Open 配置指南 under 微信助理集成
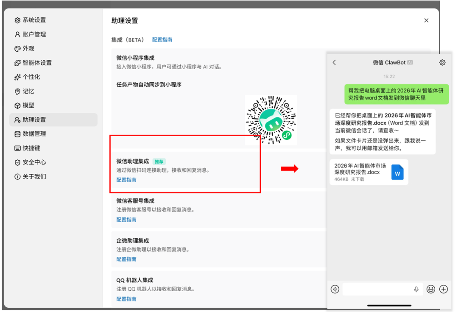The height and width of the screenshot is (312, 458). click(x=126, y=180)
